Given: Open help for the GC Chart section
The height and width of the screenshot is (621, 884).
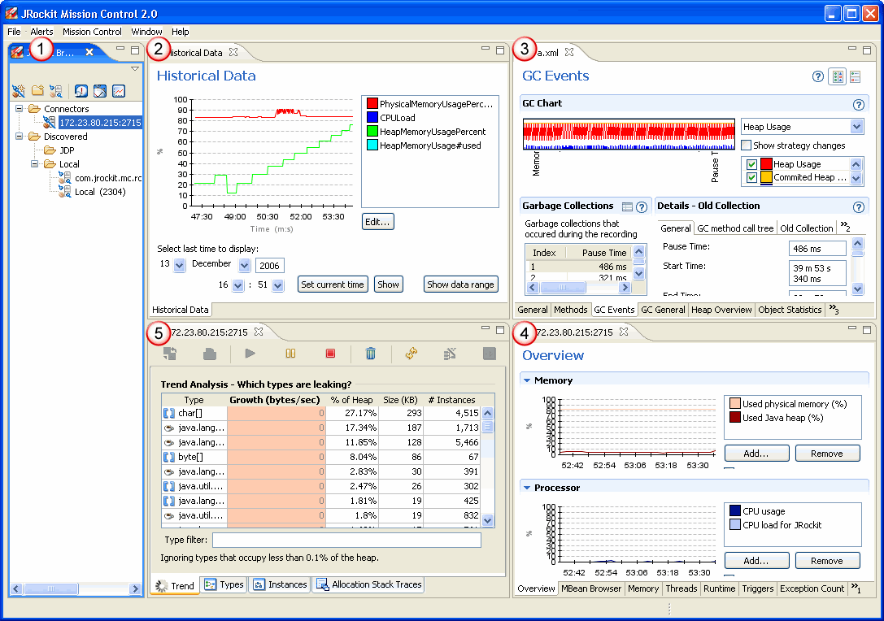Looking at the screenshot, I should [858, 104].
